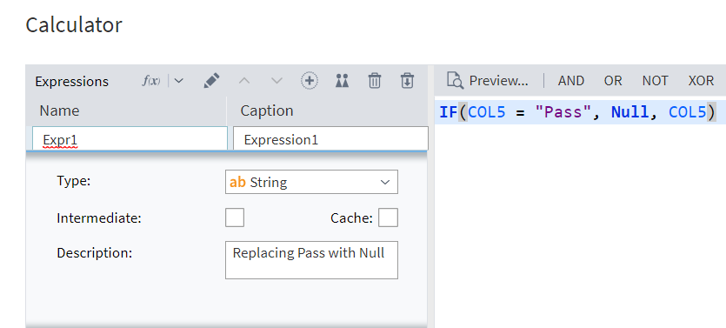Expand the f(x) function dropdown arrow

coord(179,81)
